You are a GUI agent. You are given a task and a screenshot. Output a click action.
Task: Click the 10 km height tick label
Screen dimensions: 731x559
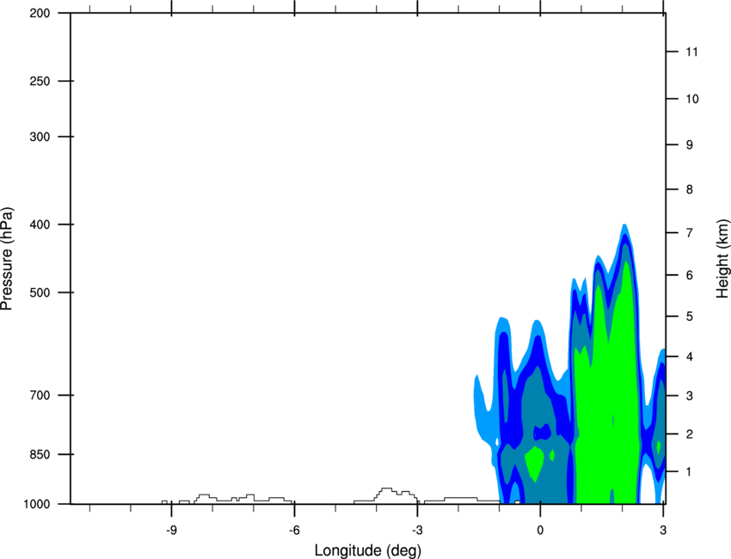[x=691, y=99]
